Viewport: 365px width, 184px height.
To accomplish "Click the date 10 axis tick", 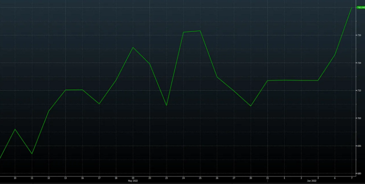I will [15, 178].
